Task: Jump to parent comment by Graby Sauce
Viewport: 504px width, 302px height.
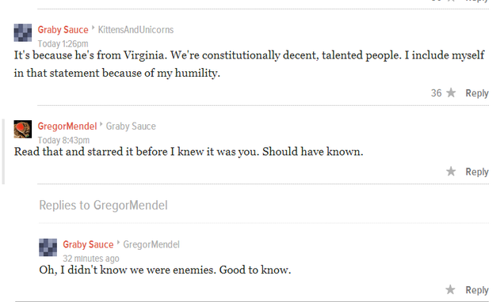Action: point(131,126)
